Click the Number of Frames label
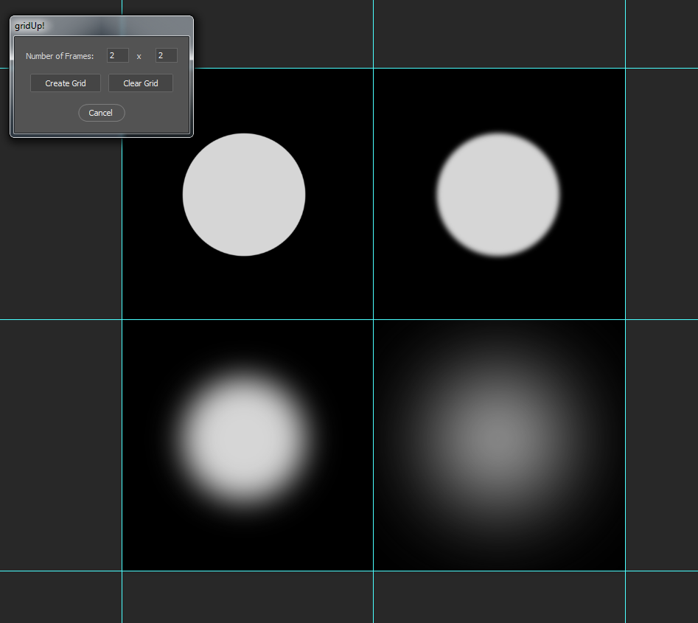 60,56
